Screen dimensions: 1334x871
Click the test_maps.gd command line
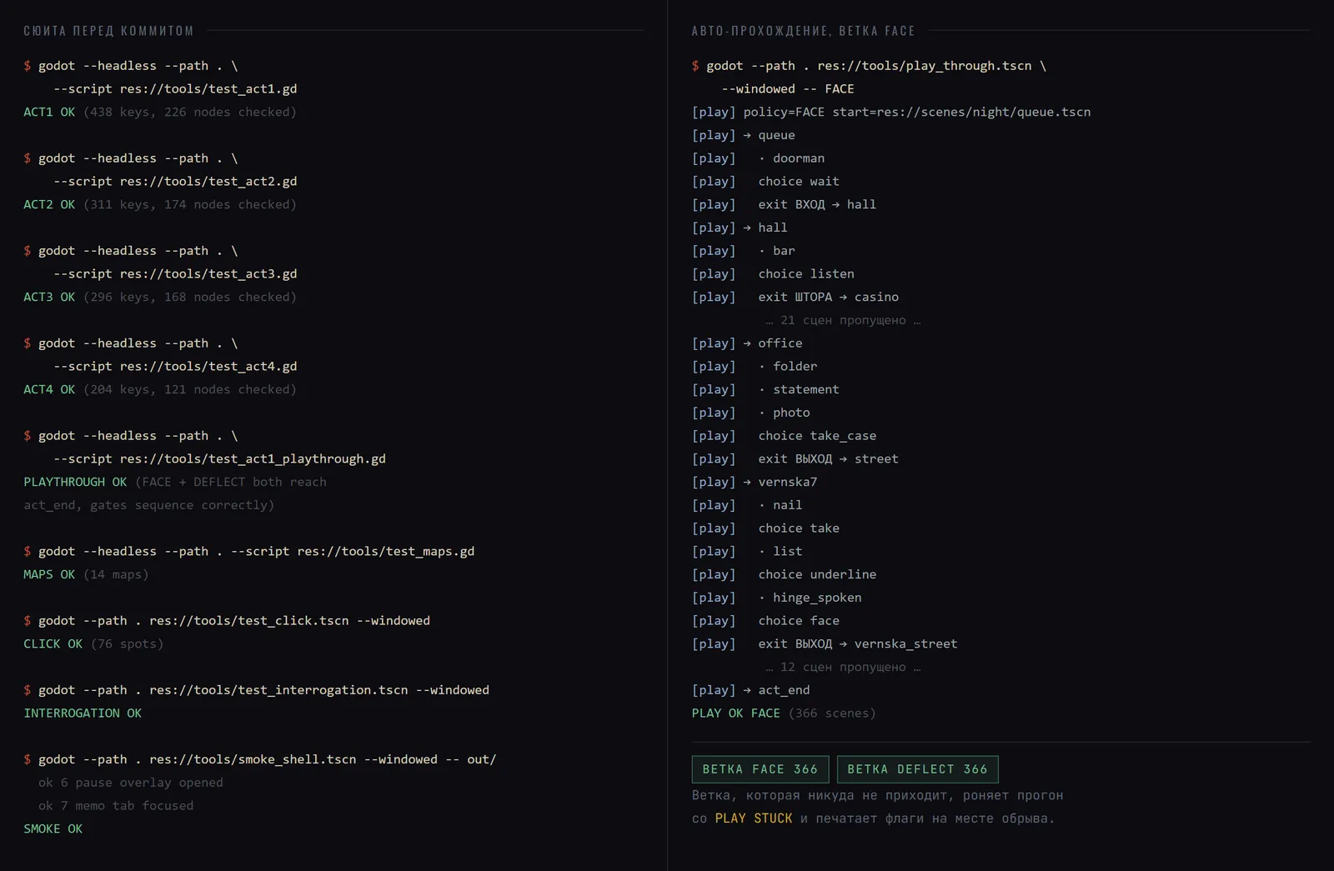(x=249, y=551)
